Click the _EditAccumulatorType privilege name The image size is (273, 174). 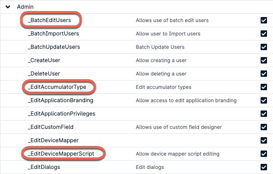[x=57, y=87]
